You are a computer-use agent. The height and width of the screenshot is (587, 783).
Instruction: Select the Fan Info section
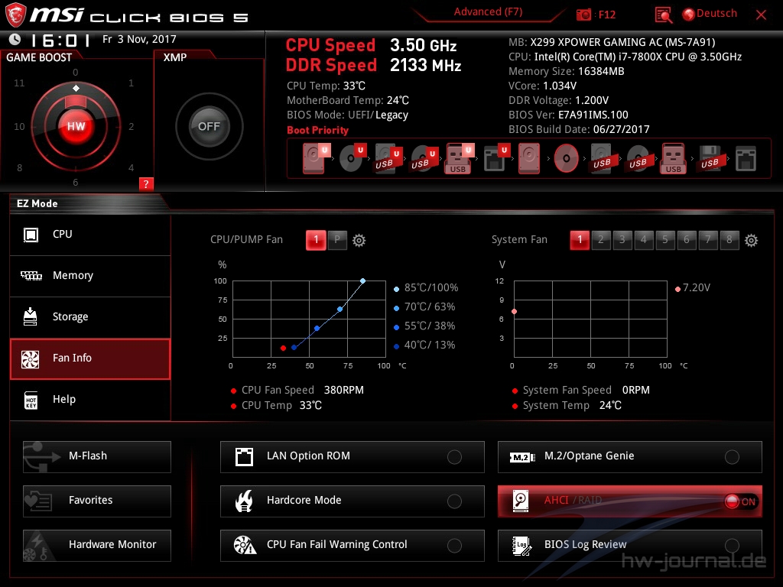(90, 359)
